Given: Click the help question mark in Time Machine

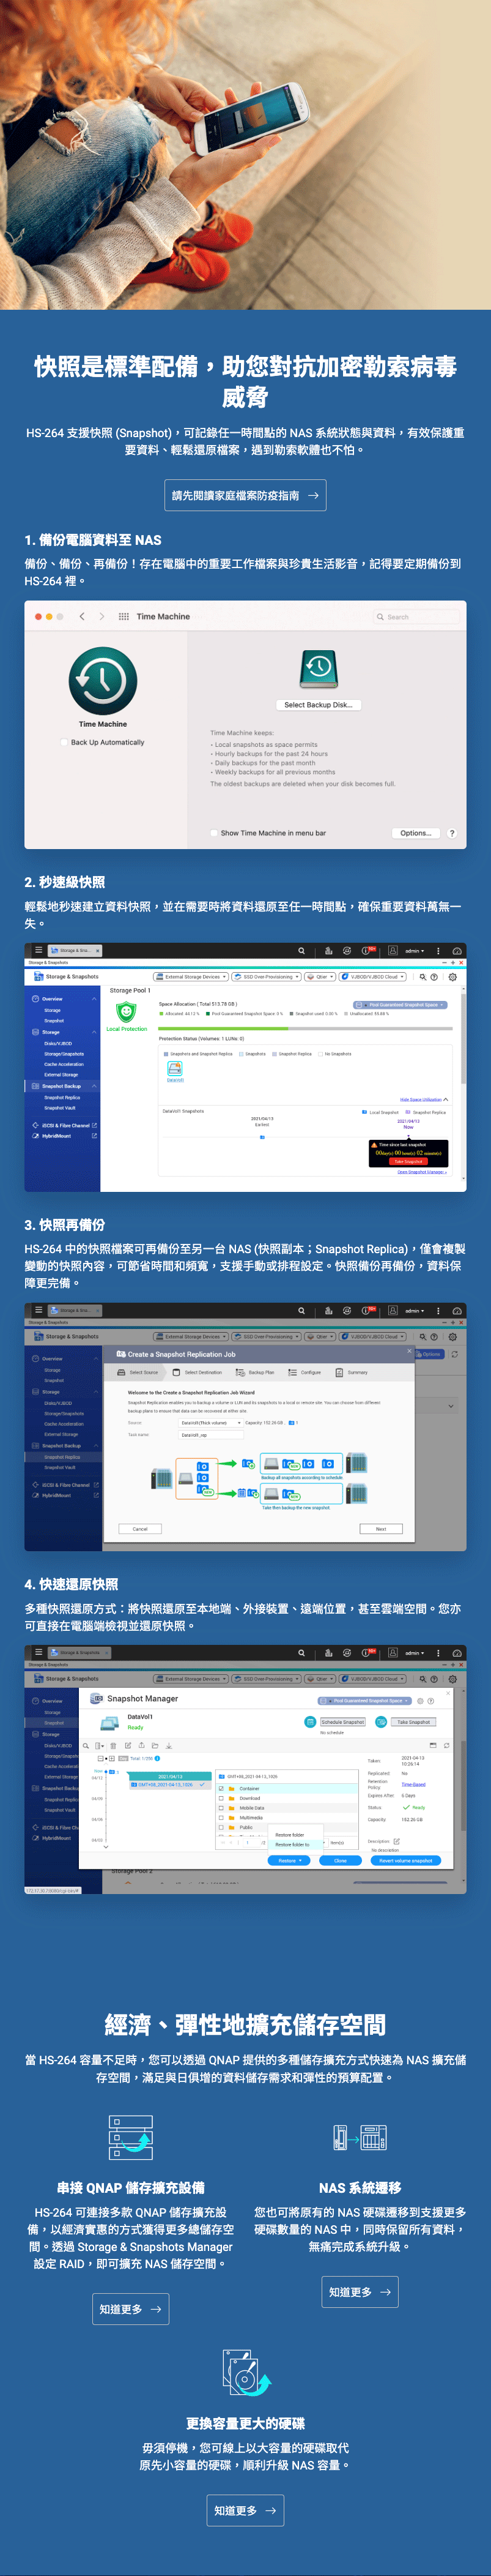Looking at the screenshot, I should (452, 833).
